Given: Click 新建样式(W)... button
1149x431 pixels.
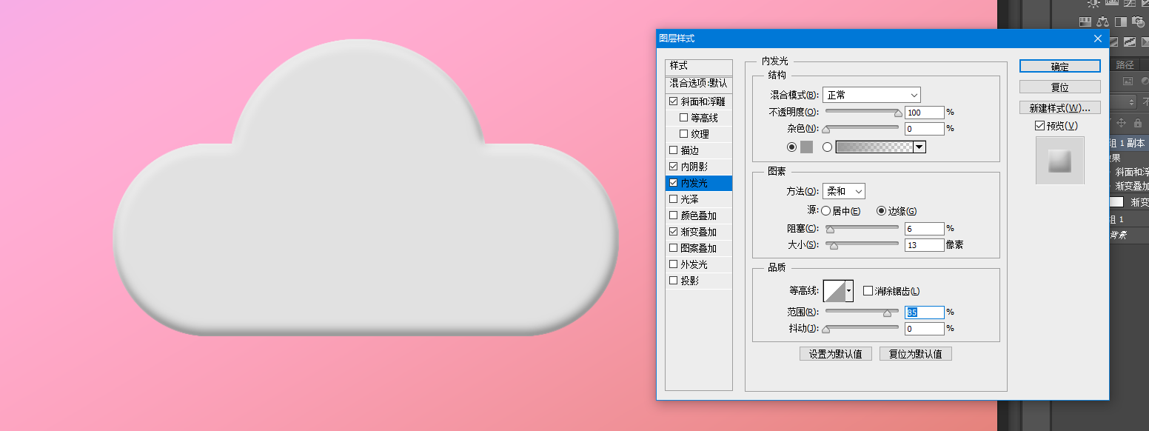Looking at the screenshot, I should pyautogui.click(x=1060, y=107).
